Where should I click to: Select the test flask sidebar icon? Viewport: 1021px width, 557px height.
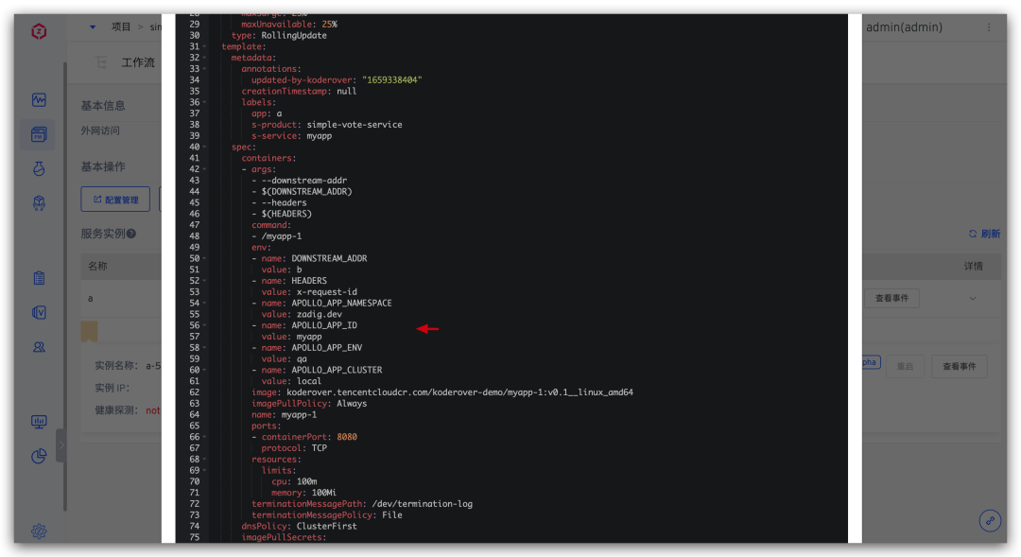pos(39,168)
